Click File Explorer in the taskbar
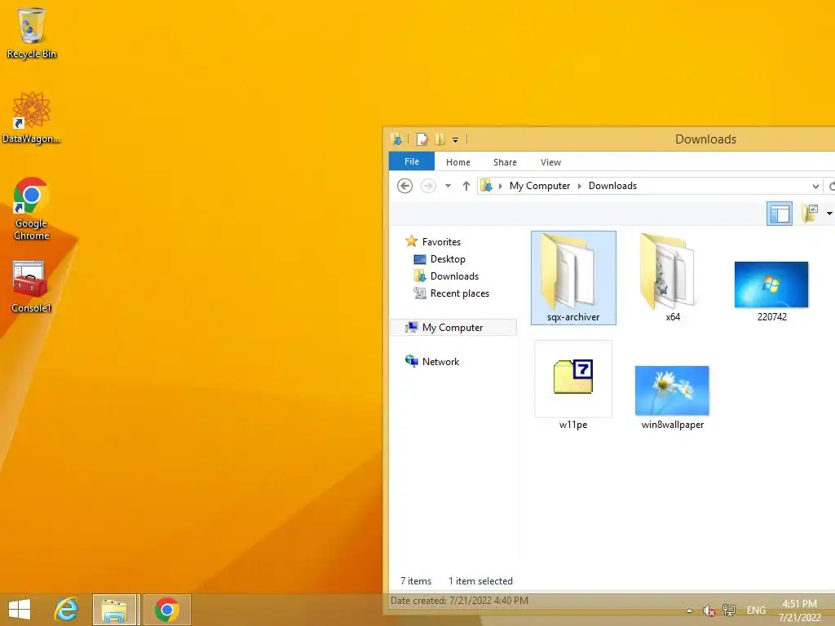 pyautogui.click(x=115, y=610)
